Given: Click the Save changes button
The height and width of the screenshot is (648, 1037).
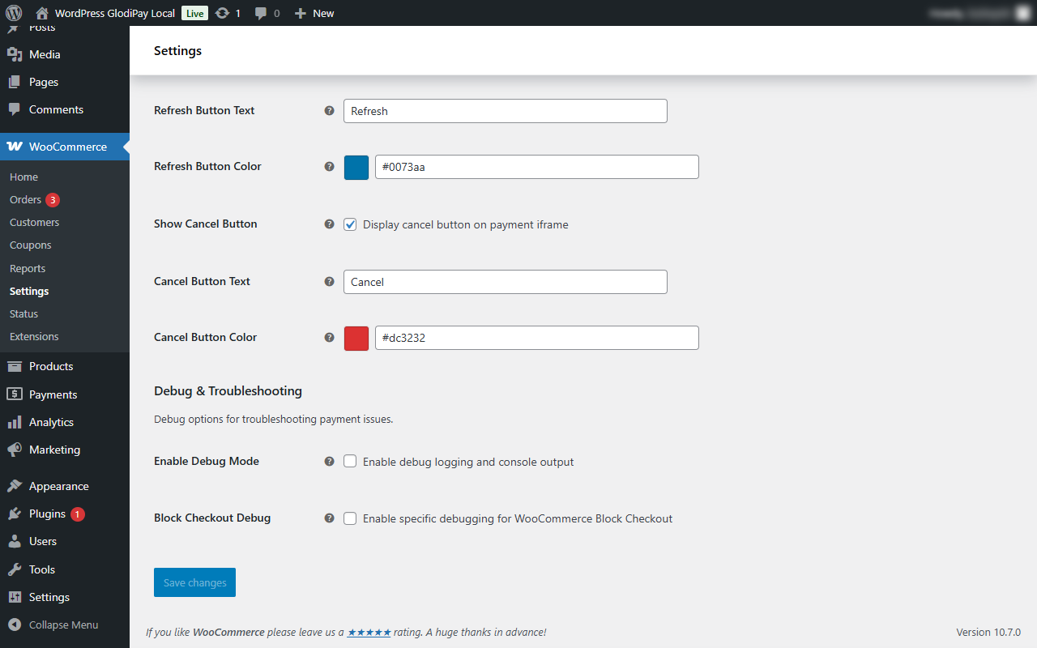Looking at the screenshot, I should click(x=194, y=582).
